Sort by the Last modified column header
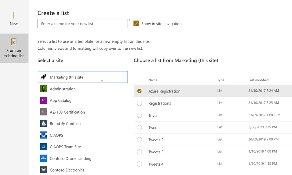292x175 pixels. click(258, 80)
